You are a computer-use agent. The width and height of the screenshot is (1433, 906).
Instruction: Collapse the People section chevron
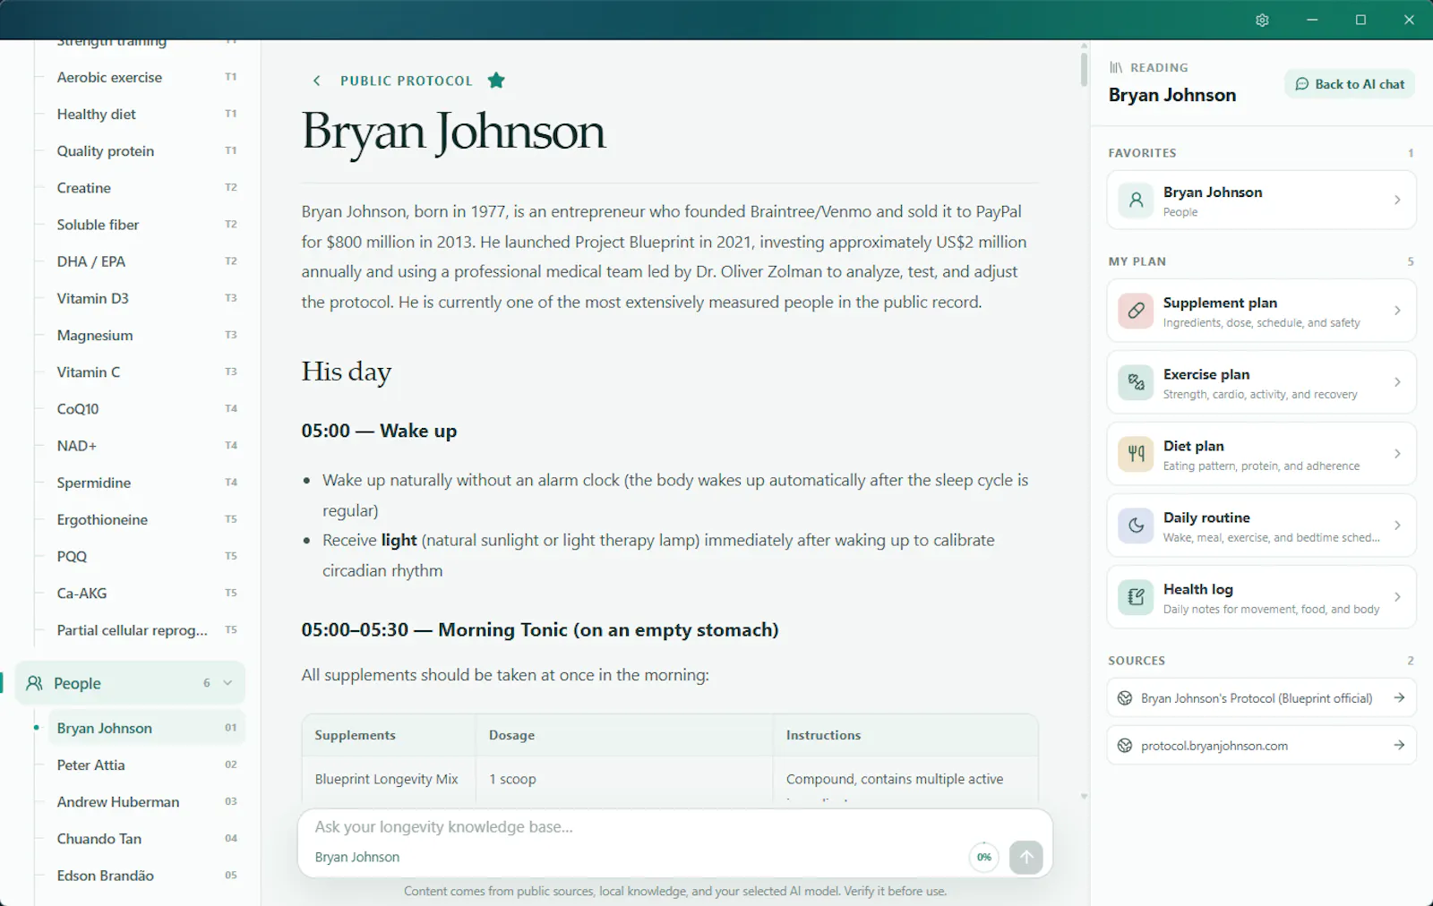(227, 683)
